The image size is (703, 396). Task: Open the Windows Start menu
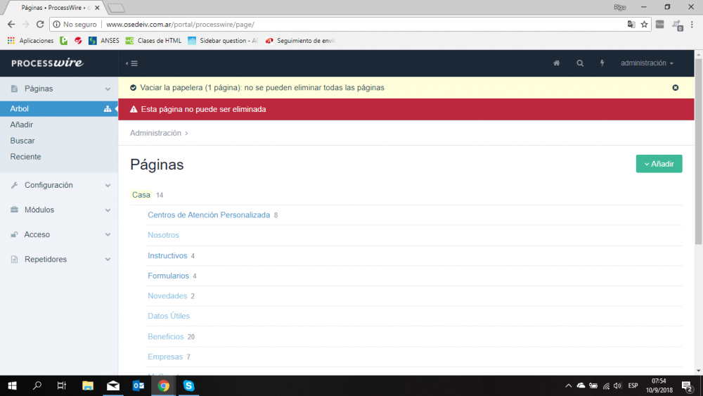[x=12, y=385]
